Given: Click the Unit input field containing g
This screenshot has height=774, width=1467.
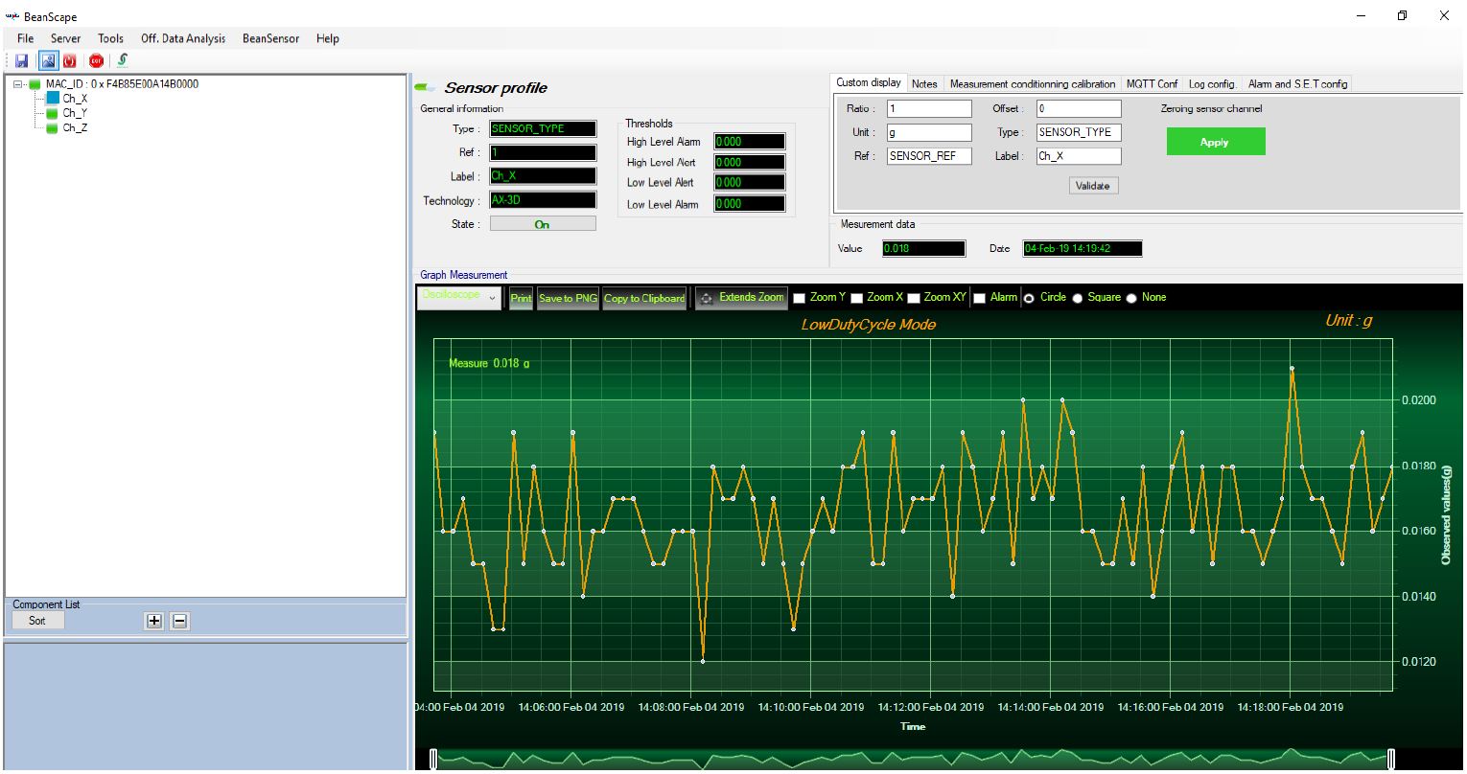Looking at the screenshot, I should click(928, 132).
